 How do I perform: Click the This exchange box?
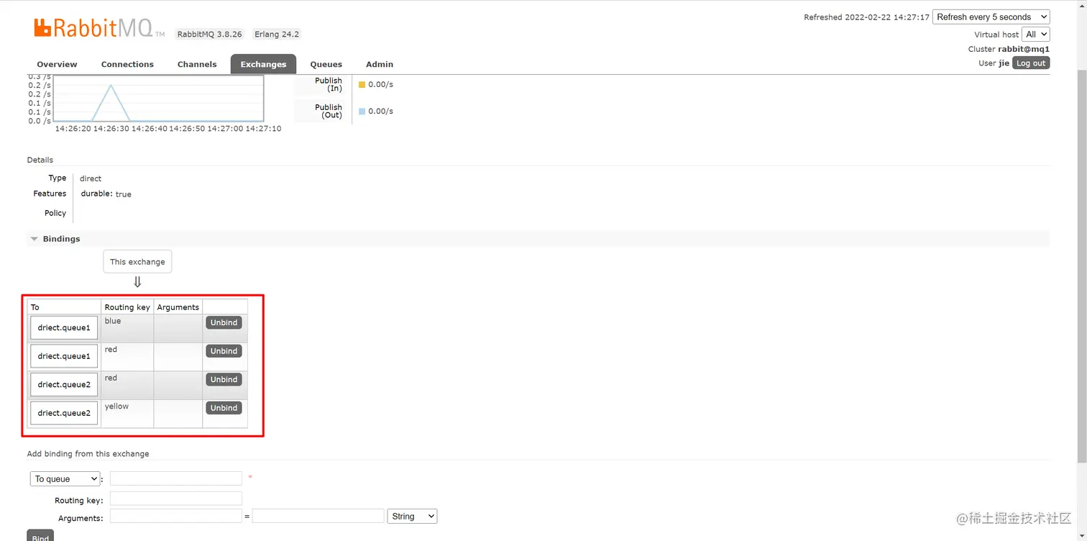point(137,262)
